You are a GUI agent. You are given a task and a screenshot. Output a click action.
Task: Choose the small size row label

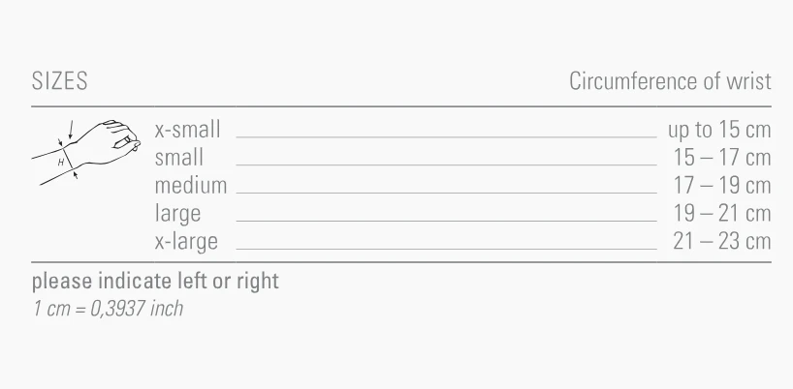tap(179, 157)
